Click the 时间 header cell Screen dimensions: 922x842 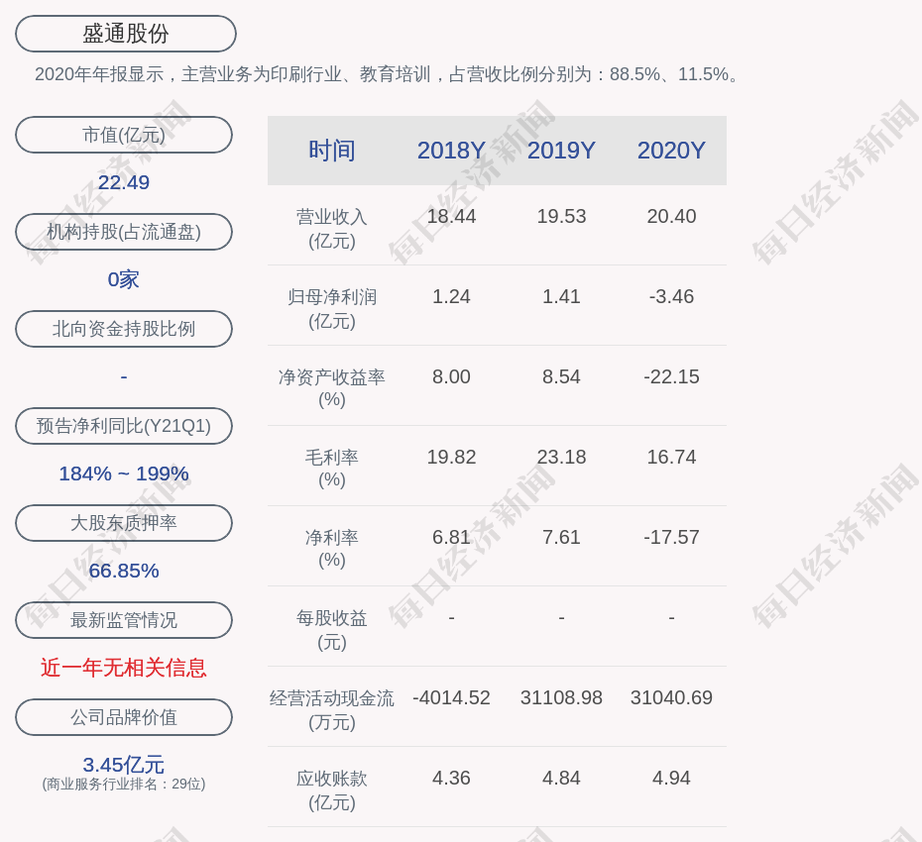click(x=332, y=151)
